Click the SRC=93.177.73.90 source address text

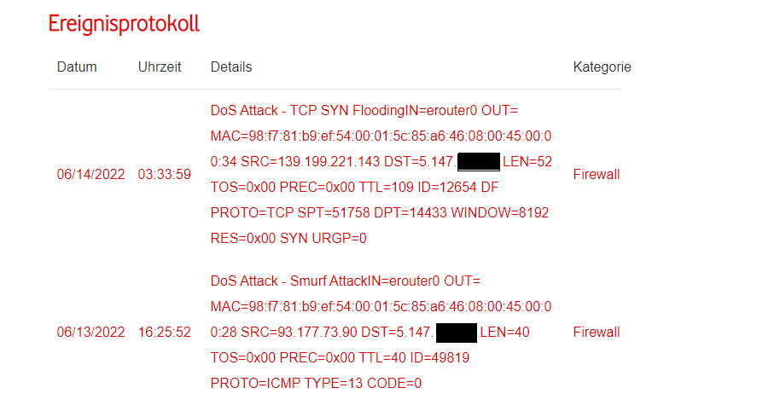point(299,332)
